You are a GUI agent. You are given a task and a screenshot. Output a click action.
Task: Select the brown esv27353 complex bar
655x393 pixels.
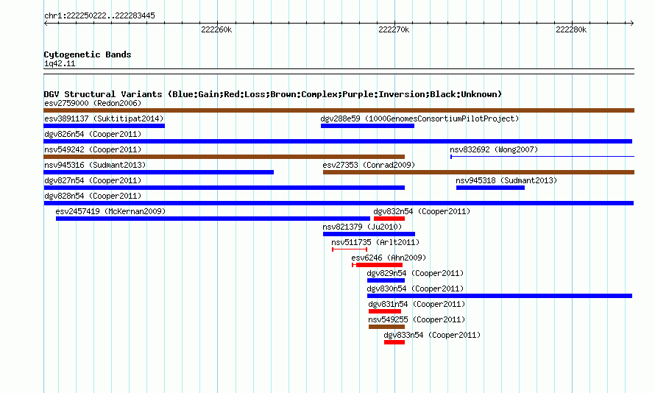(478, 172)
